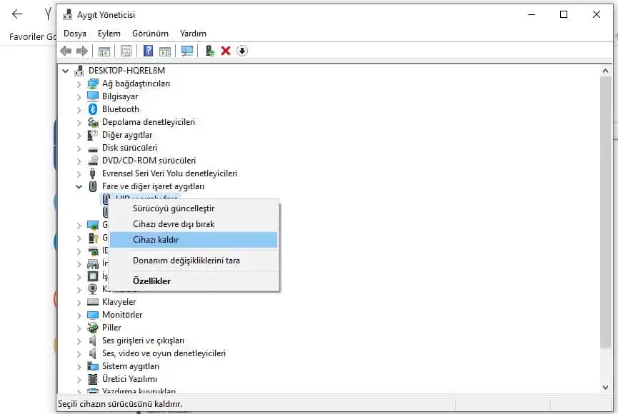Click the red X uninstall device icon

(226, 51)
